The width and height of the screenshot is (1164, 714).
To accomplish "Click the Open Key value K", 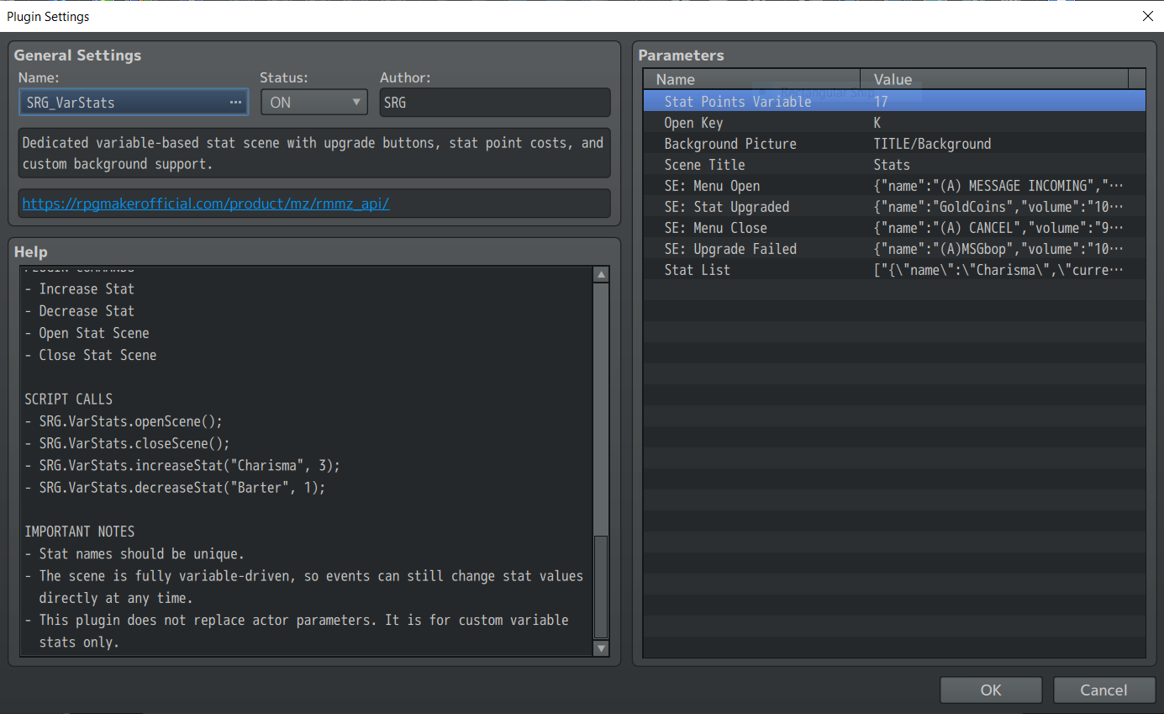I will (x=877, y=123).
